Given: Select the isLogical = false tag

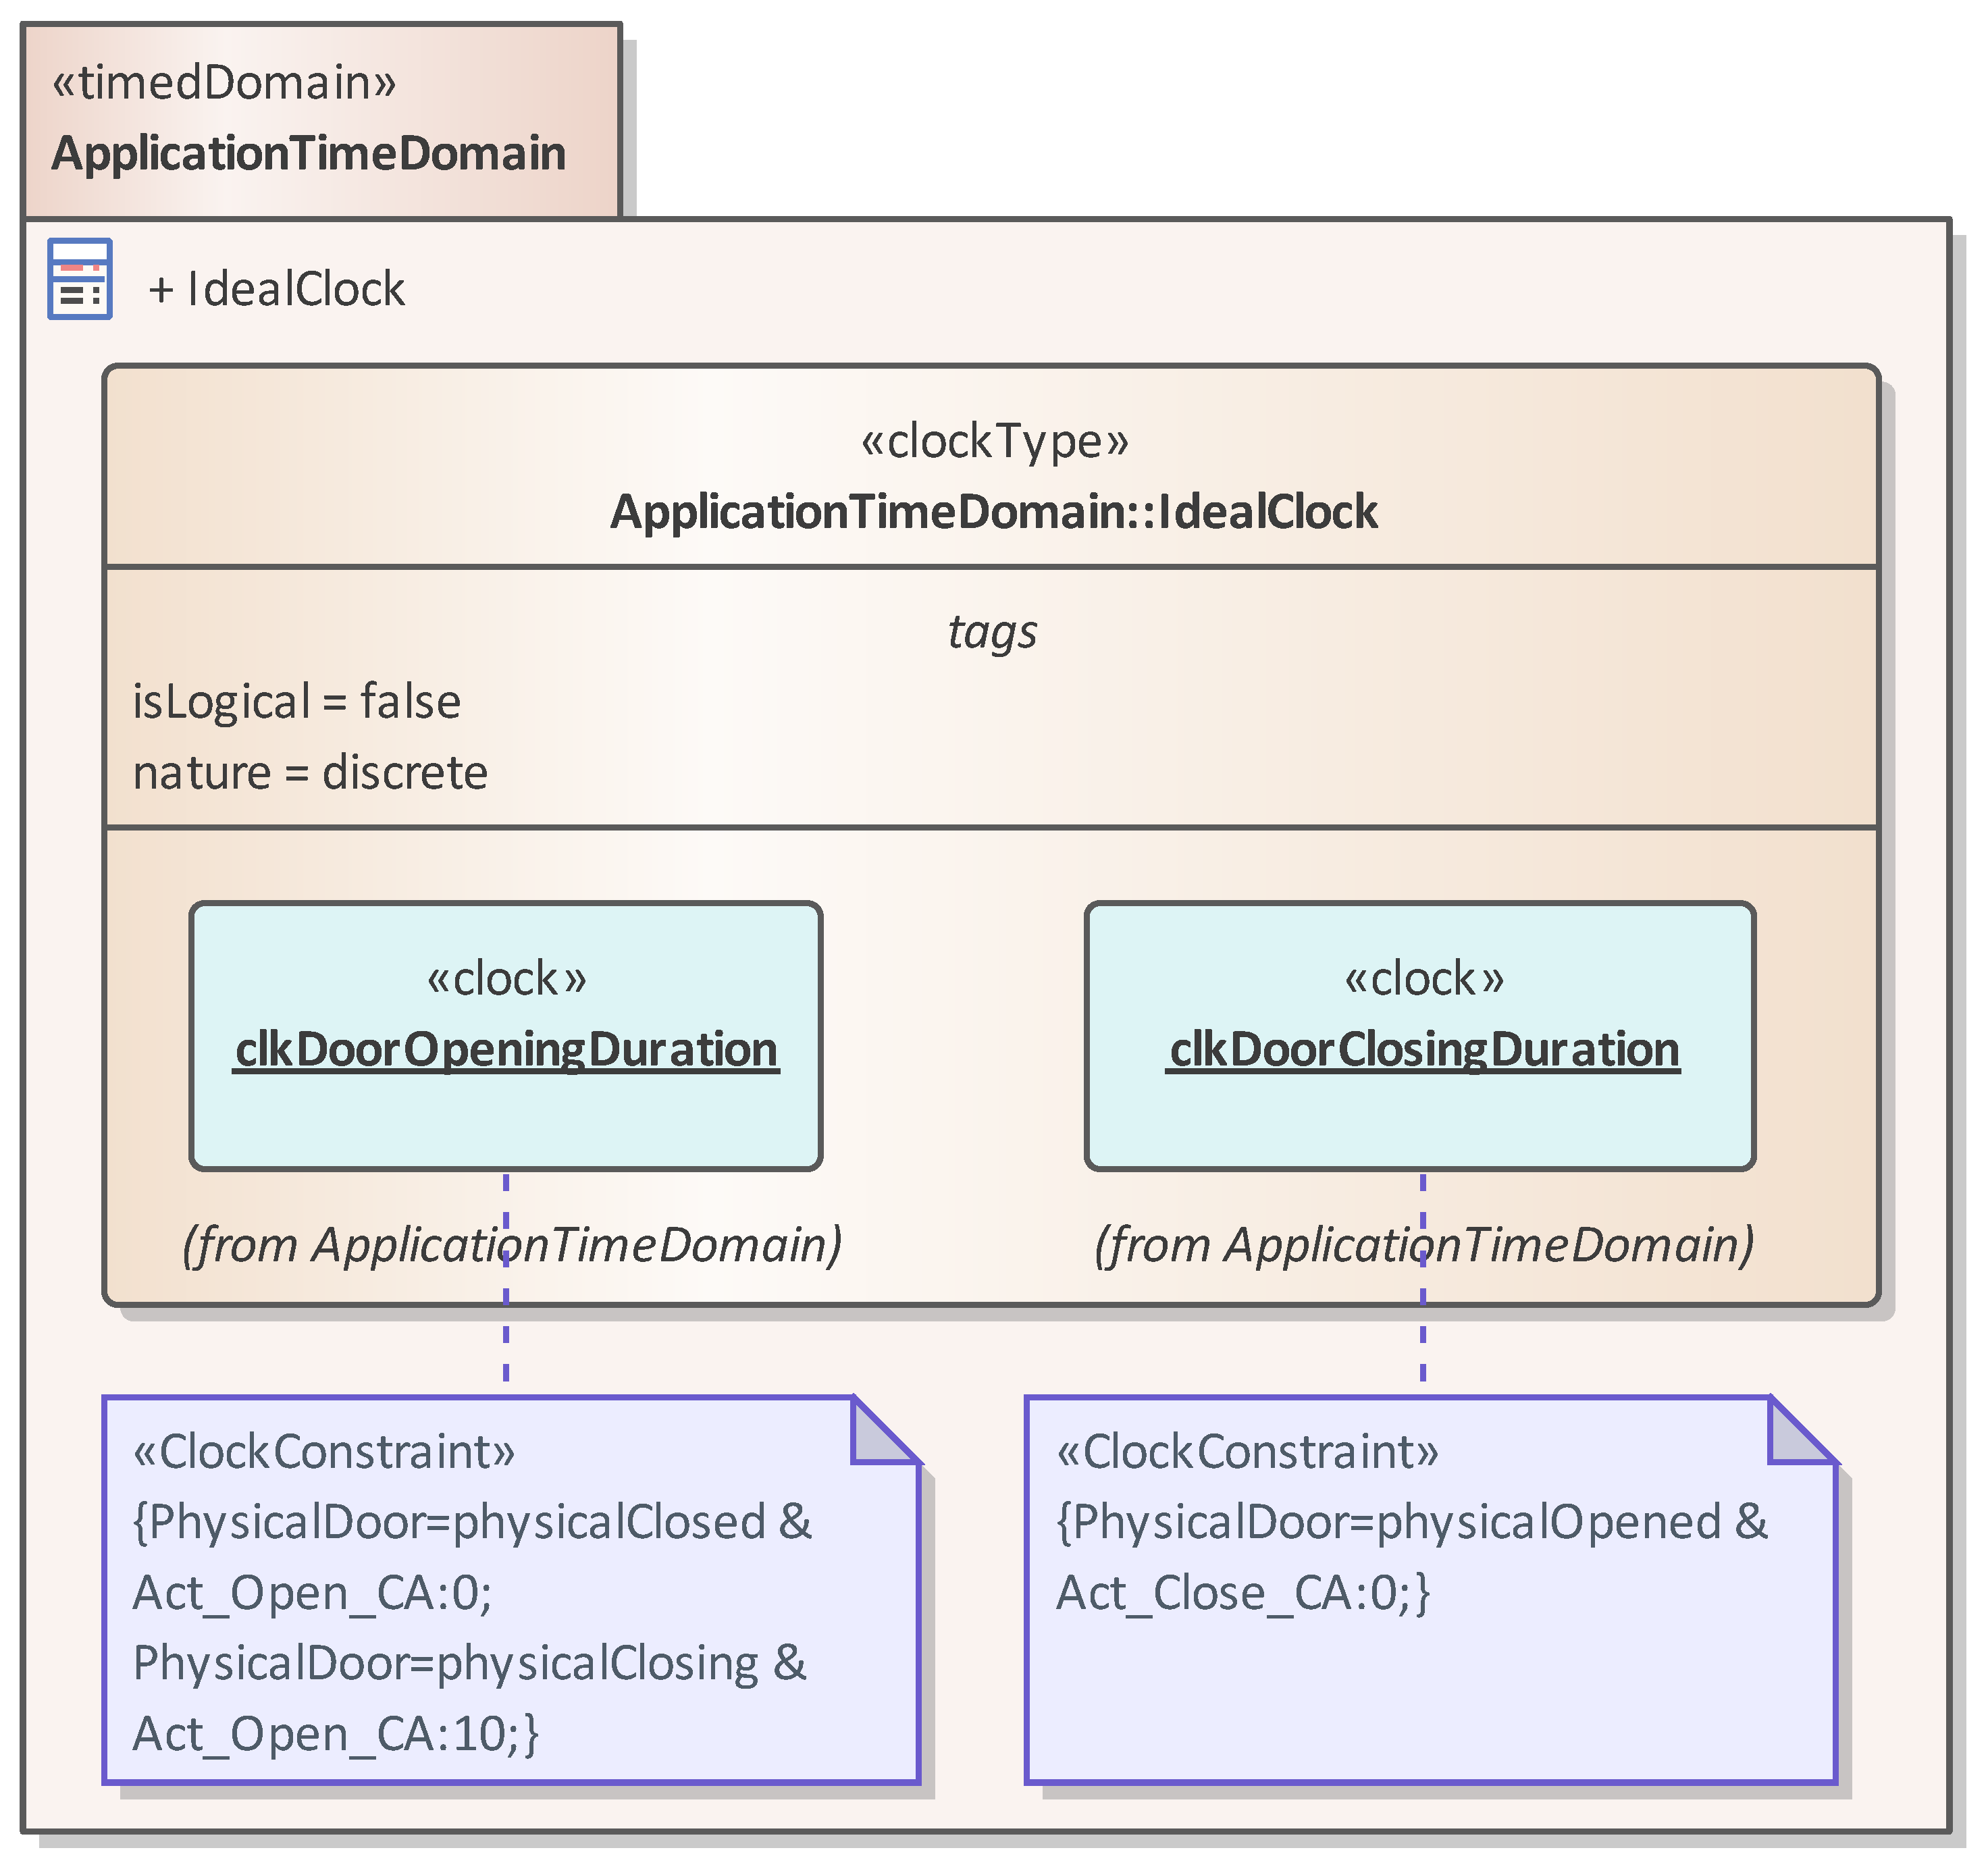Looking at the screenshot, I should (x=297, y=702).
